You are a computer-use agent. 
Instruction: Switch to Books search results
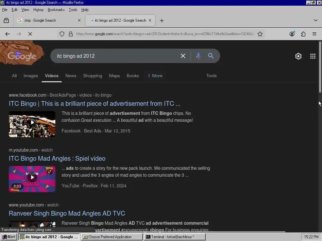[133, 76]
